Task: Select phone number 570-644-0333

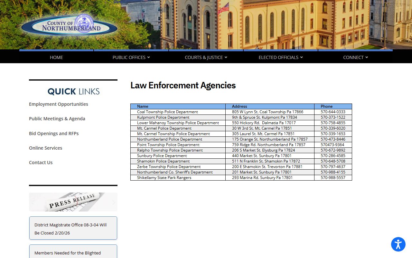Action: click(x=333, y=112)
